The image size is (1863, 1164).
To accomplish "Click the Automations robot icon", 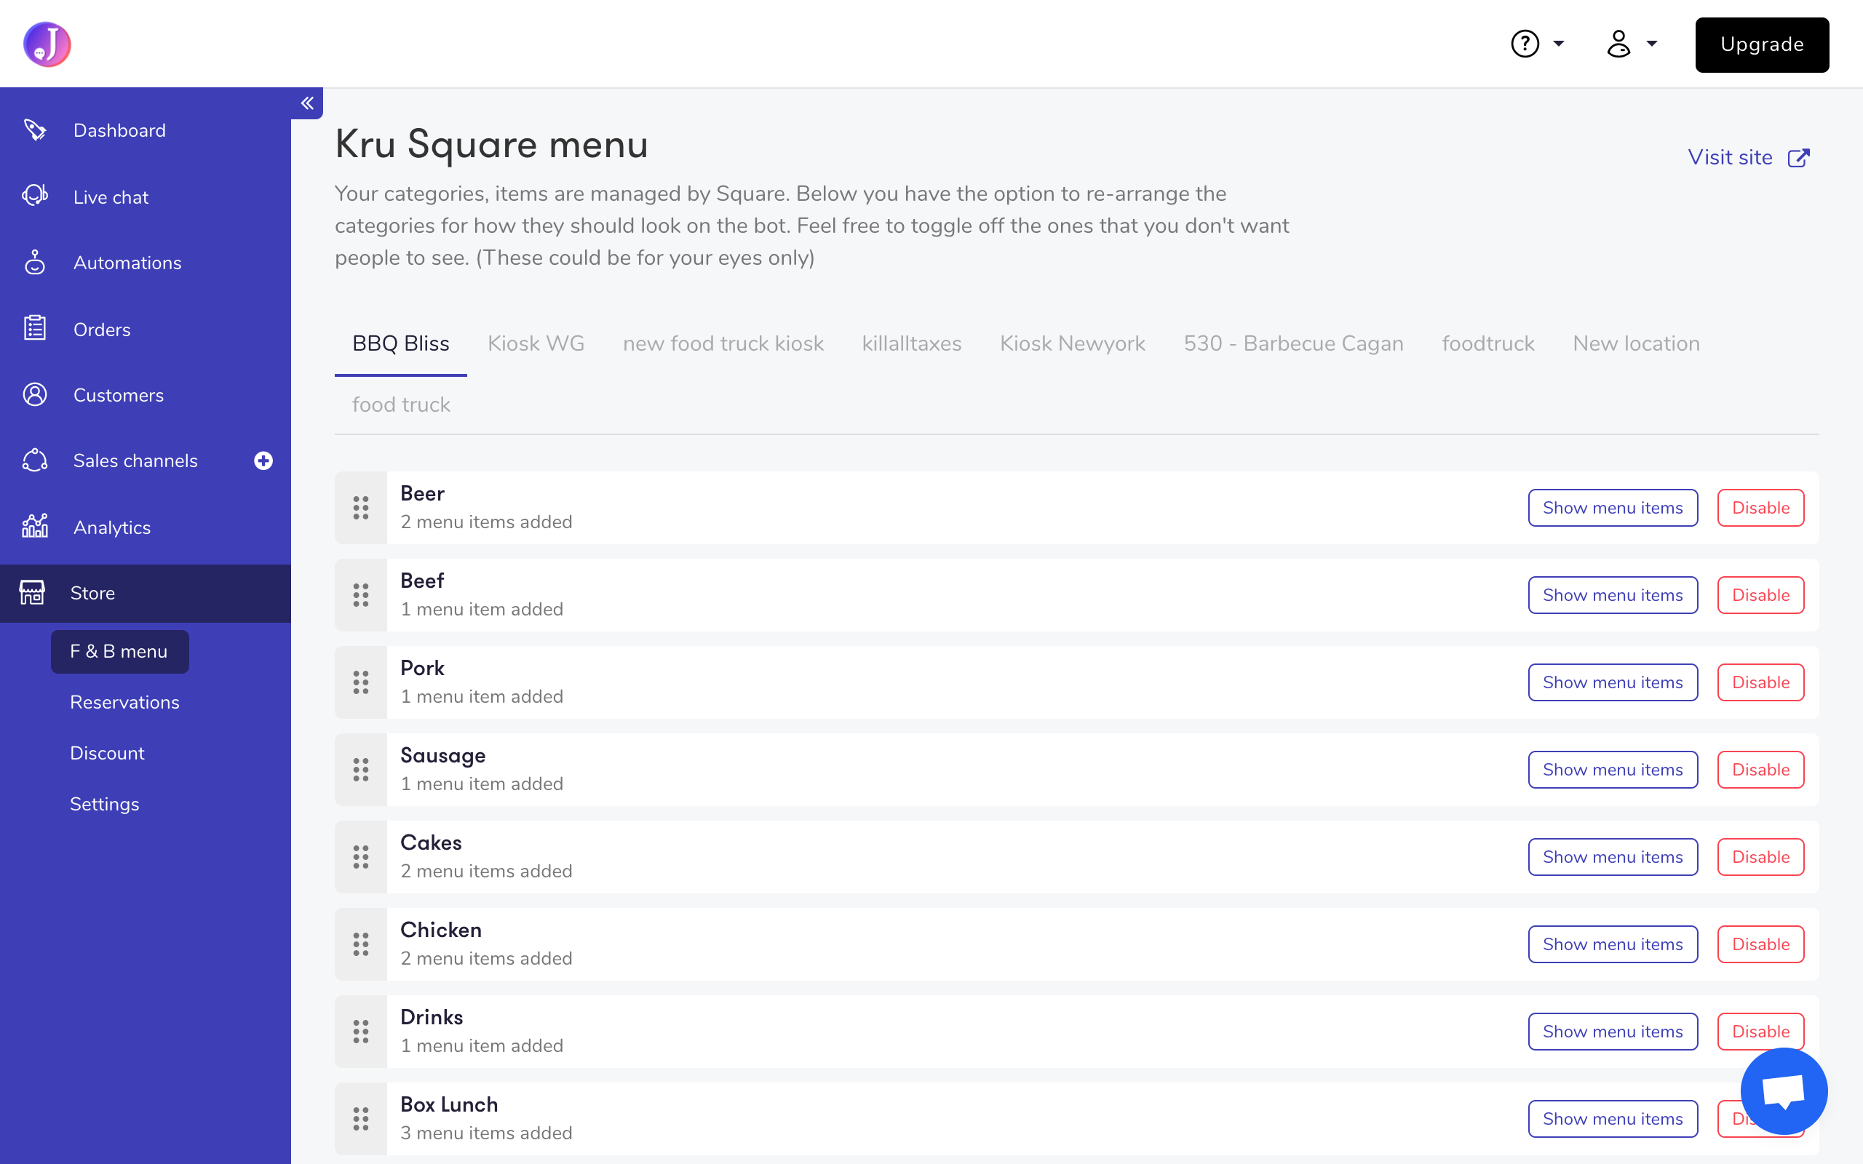I will (x=35, y=263).
